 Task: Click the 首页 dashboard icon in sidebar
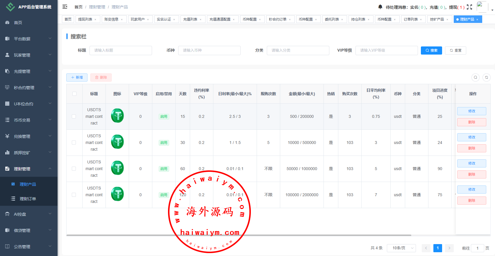pos(7,22)
